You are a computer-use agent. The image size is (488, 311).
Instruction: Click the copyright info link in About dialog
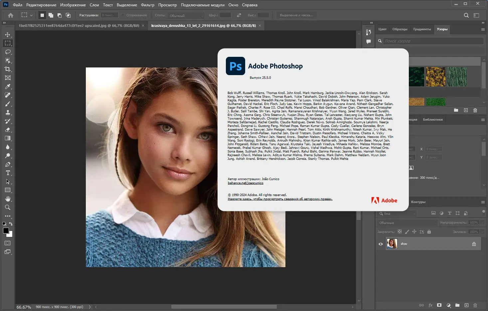(x=280, y=199)
